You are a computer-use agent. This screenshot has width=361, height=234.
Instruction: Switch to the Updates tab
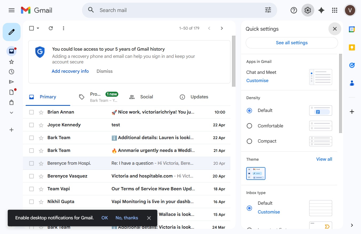(199, 97)
